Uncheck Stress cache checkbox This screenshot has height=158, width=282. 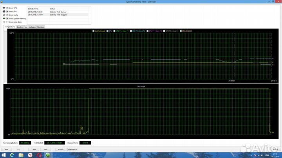click(7, 15)
